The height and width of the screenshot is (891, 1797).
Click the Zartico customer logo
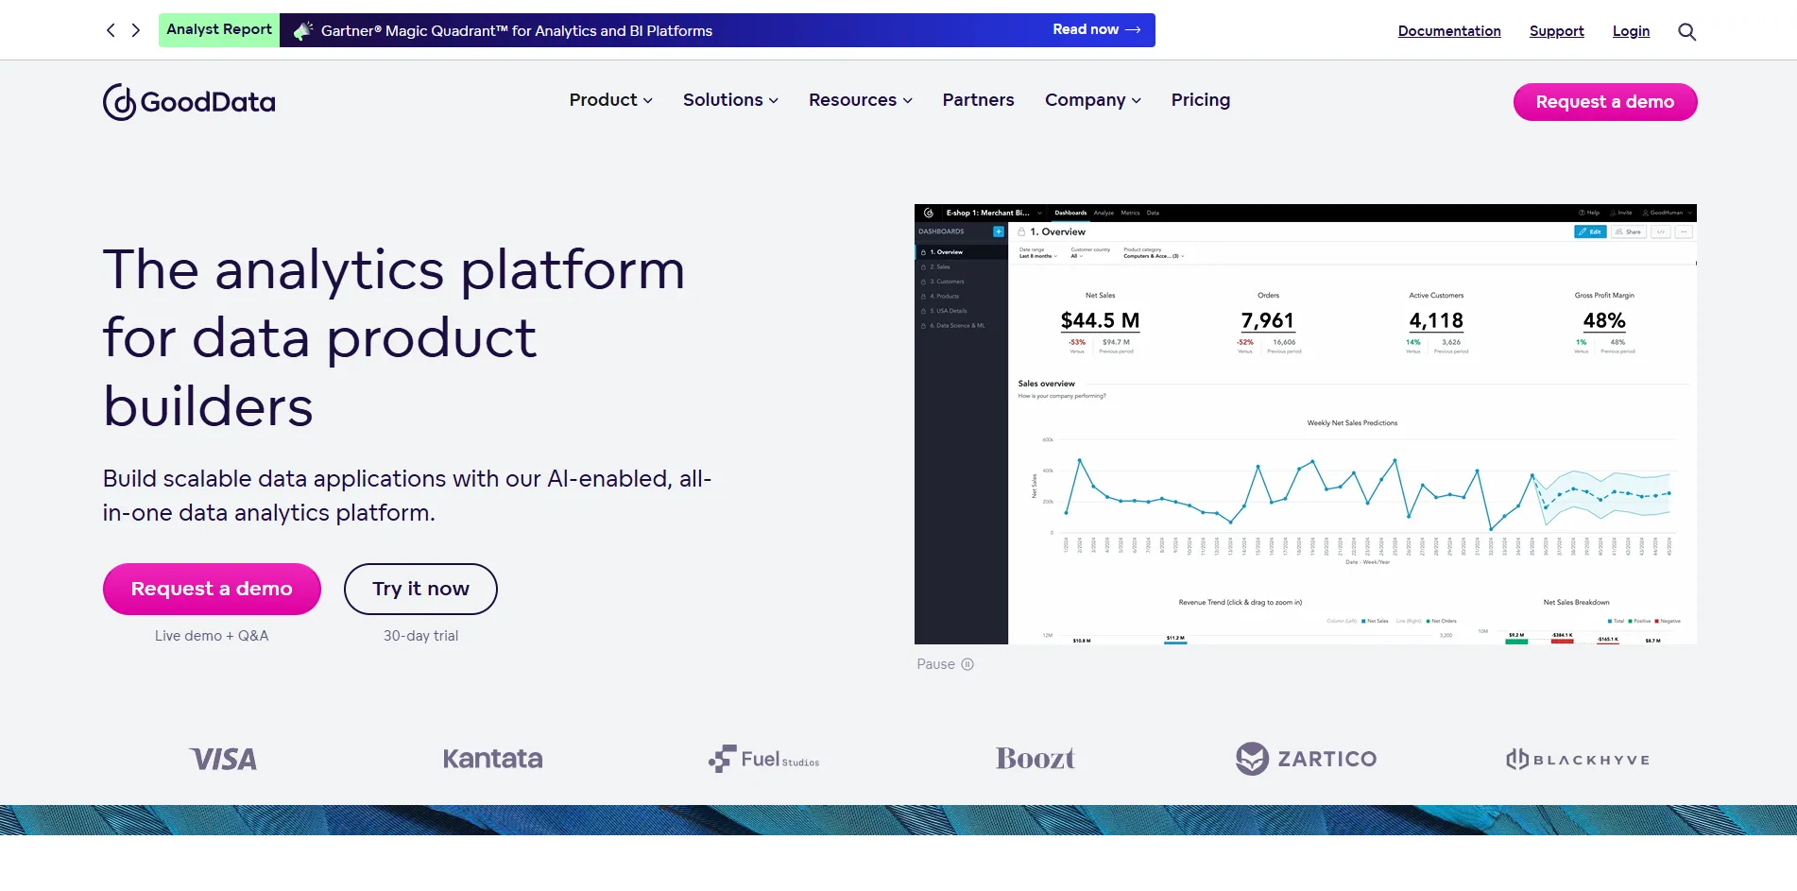coord(1307,759)
